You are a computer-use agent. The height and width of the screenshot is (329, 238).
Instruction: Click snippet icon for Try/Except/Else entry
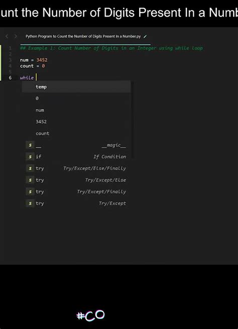pos(30,180)
